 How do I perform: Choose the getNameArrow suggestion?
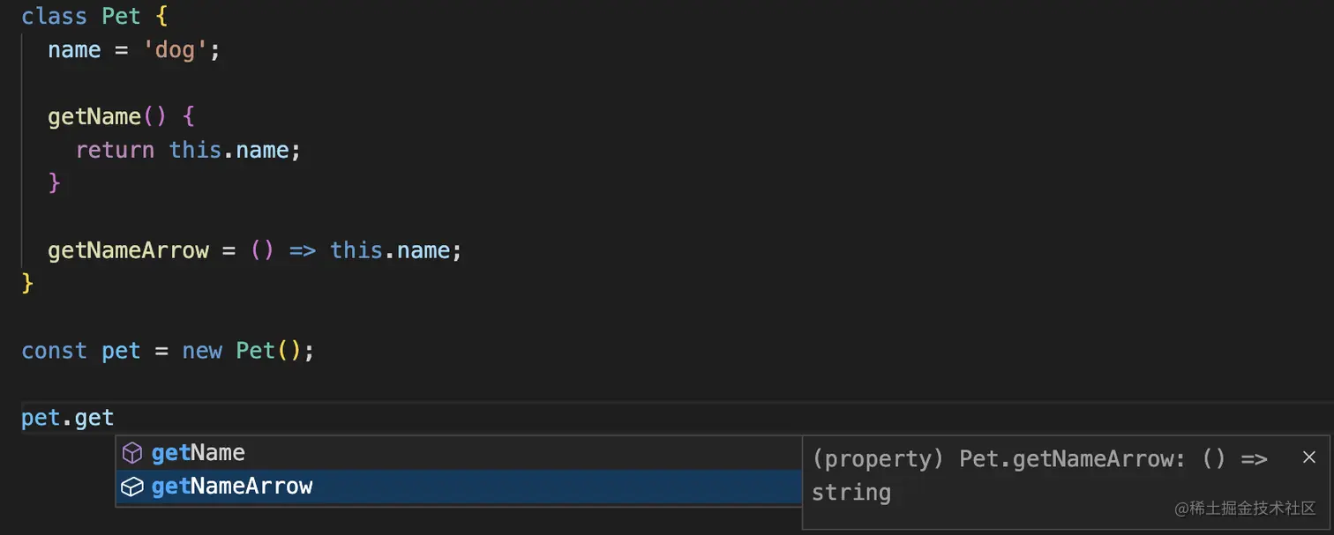tap(459, 487)
